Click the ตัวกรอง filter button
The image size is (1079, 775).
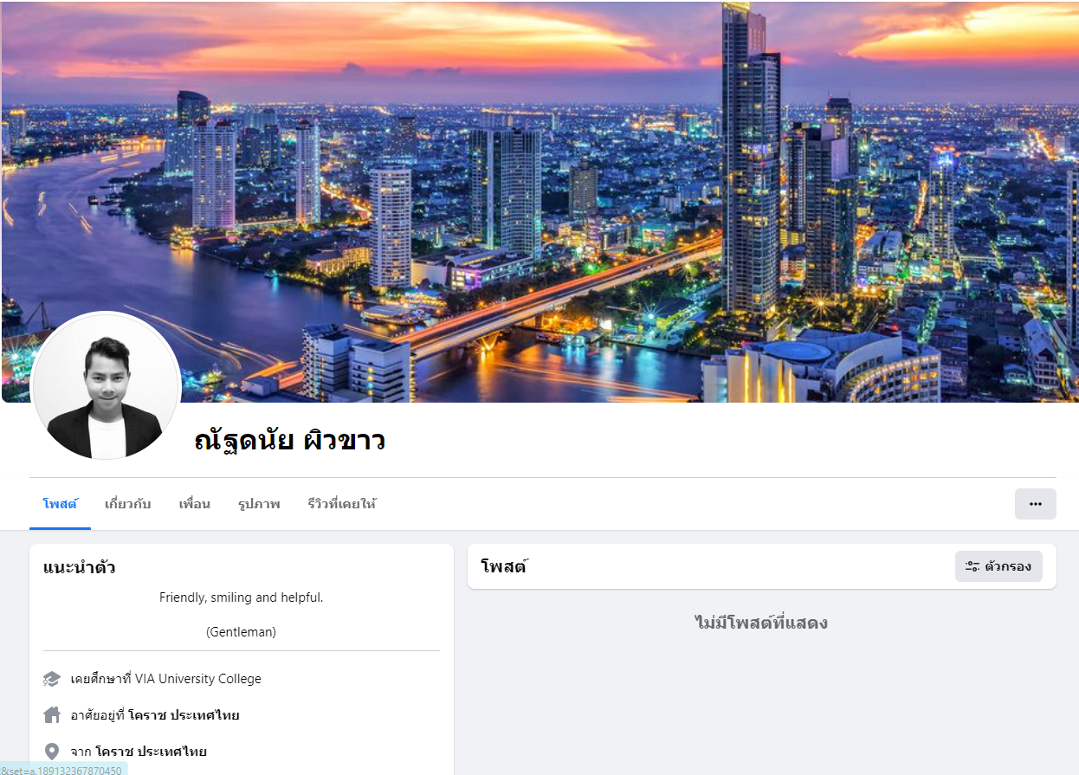[998, 566]
